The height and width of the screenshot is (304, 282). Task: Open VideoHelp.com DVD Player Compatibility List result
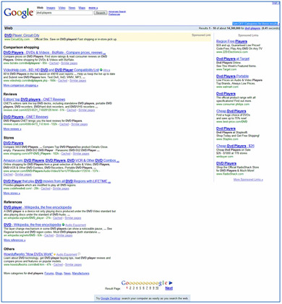tap(51, 70)
